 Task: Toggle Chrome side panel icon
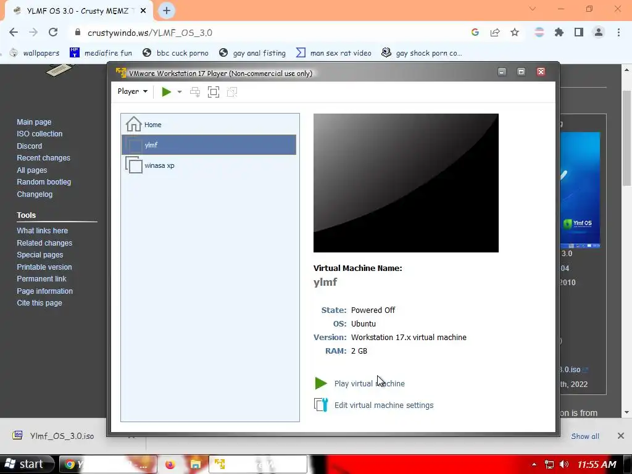pos(579,32)
